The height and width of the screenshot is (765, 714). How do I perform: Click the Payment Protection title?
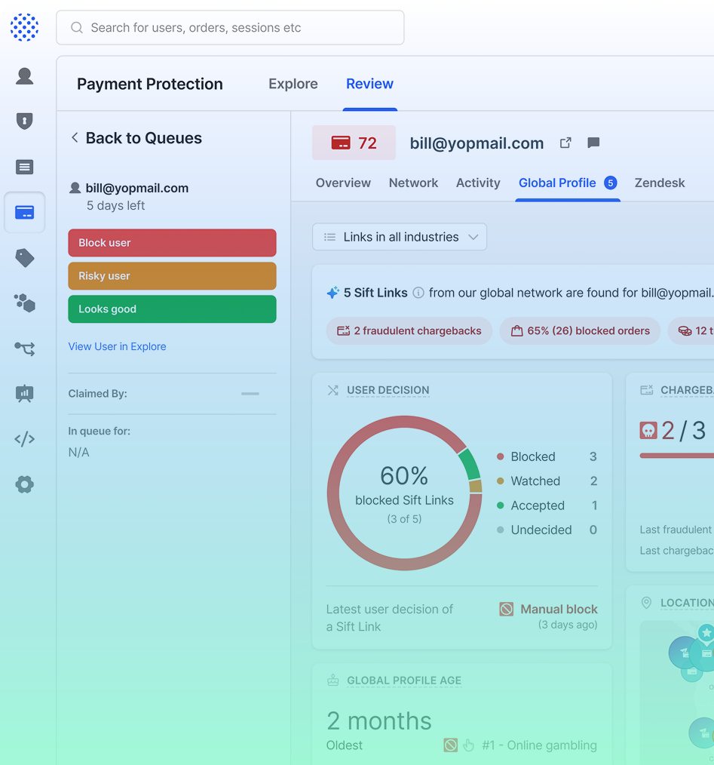tap(150, 84)
